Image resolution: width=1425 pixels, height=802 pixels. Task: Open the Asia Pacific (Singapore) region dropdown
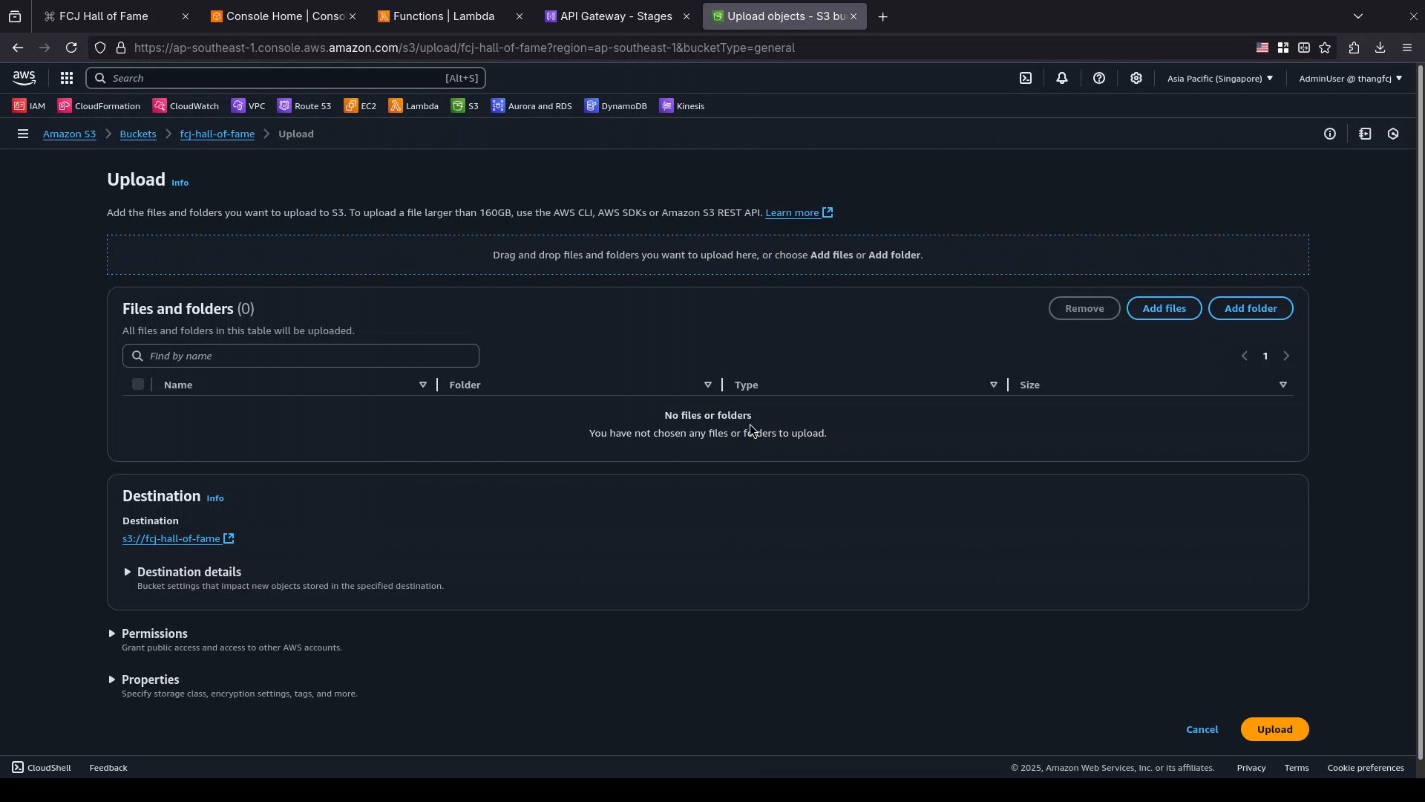1219,78
